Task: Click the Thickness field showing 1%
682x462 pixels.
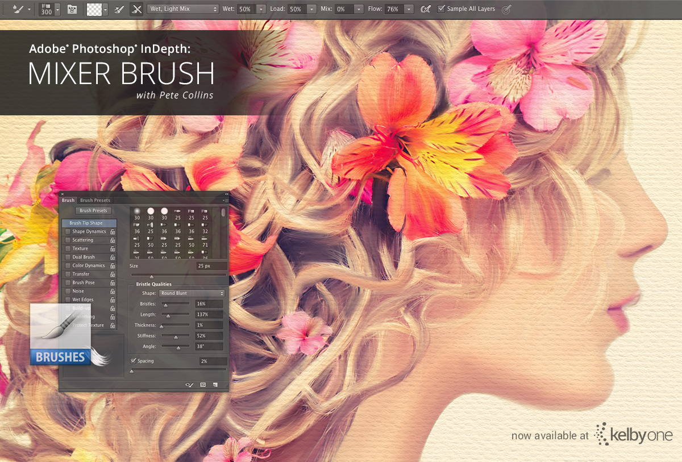Action: coord(209,325)
